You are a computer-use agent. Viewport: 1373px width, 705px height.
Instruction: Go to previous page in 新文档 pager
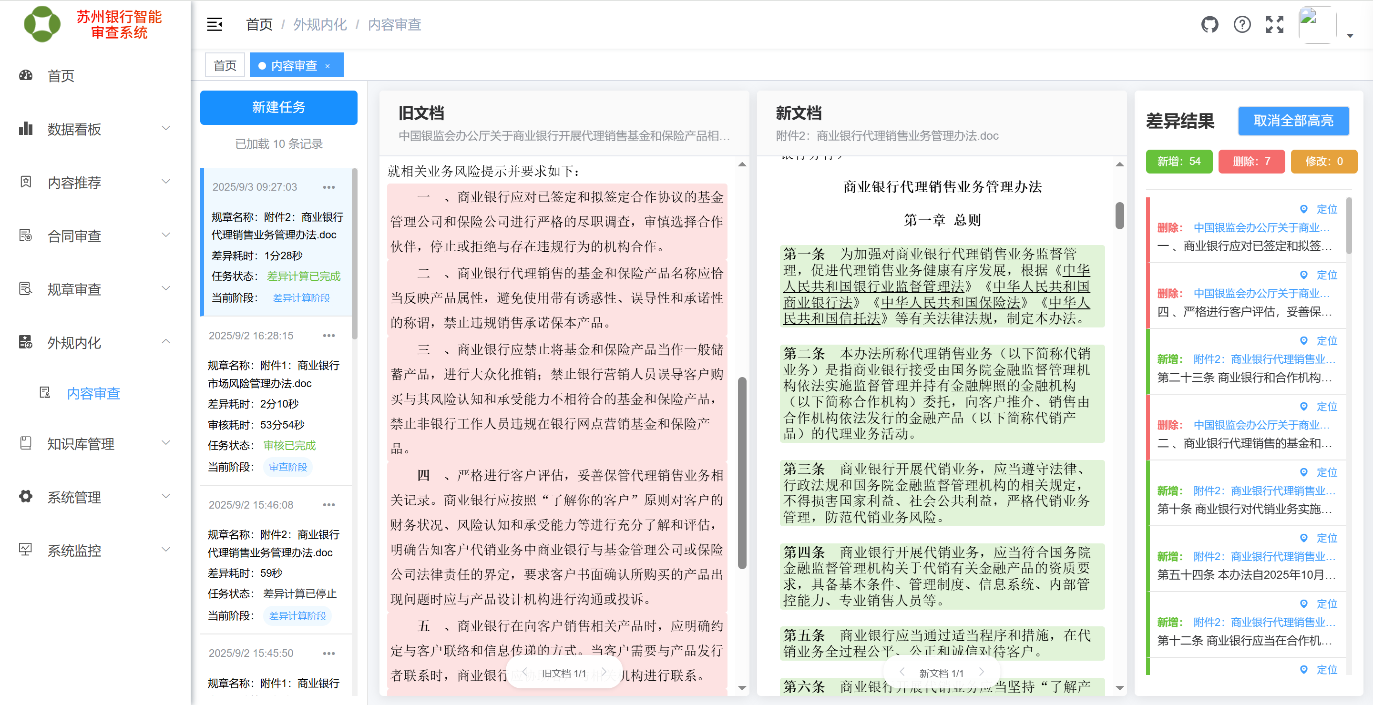point(902,672)
